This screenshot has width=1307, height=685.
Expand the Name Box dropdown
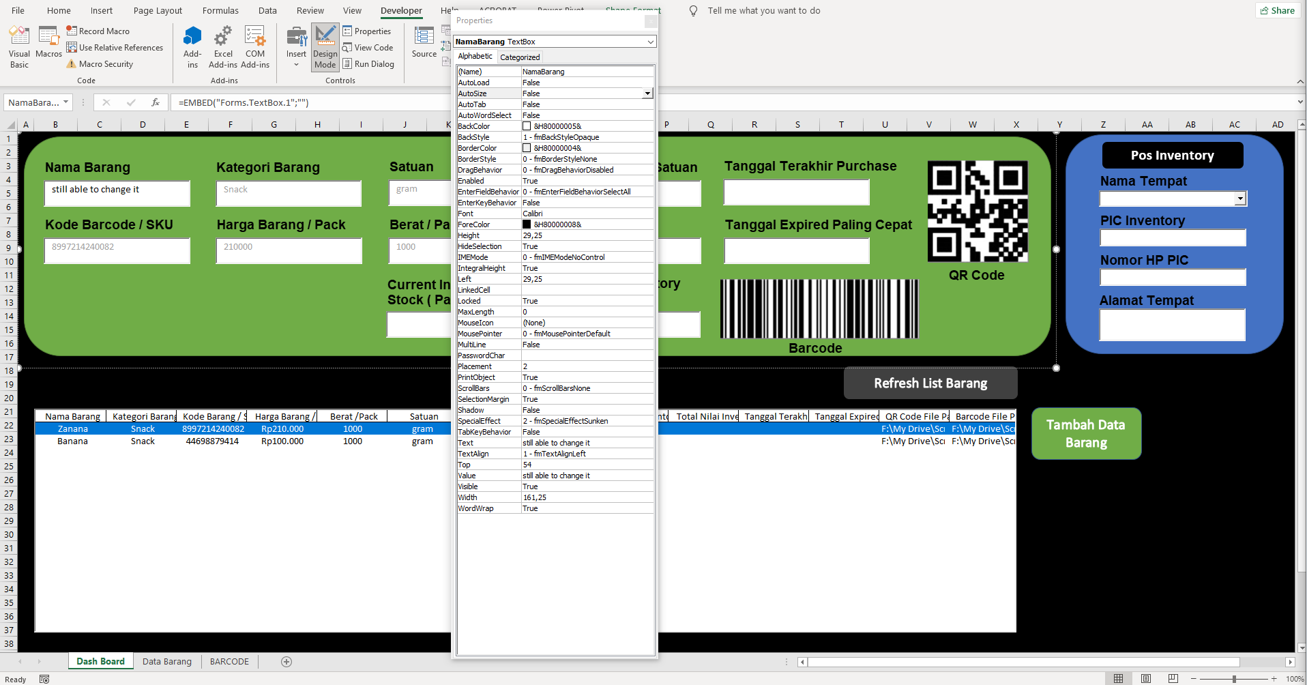(x=65, y=102)
